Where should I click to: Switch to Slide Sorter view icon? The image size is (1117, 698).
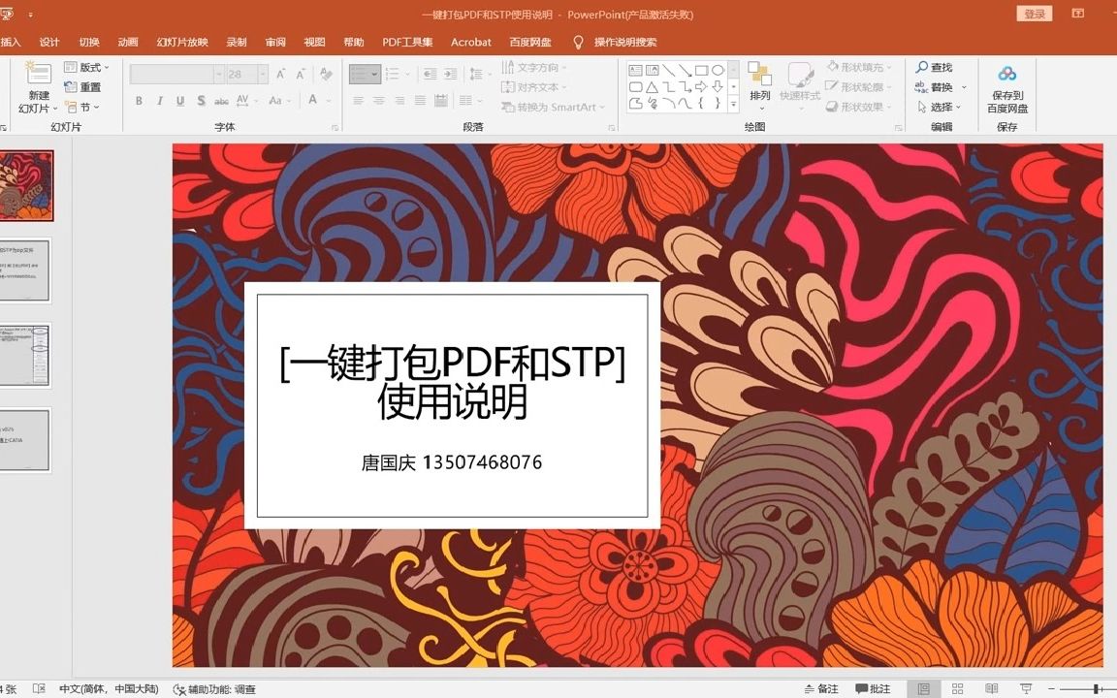(x=957, y=689)
